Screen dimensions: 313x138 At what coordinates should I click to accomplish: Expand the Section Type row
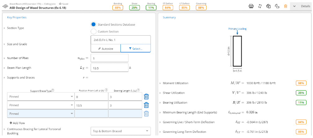(4, 28)
